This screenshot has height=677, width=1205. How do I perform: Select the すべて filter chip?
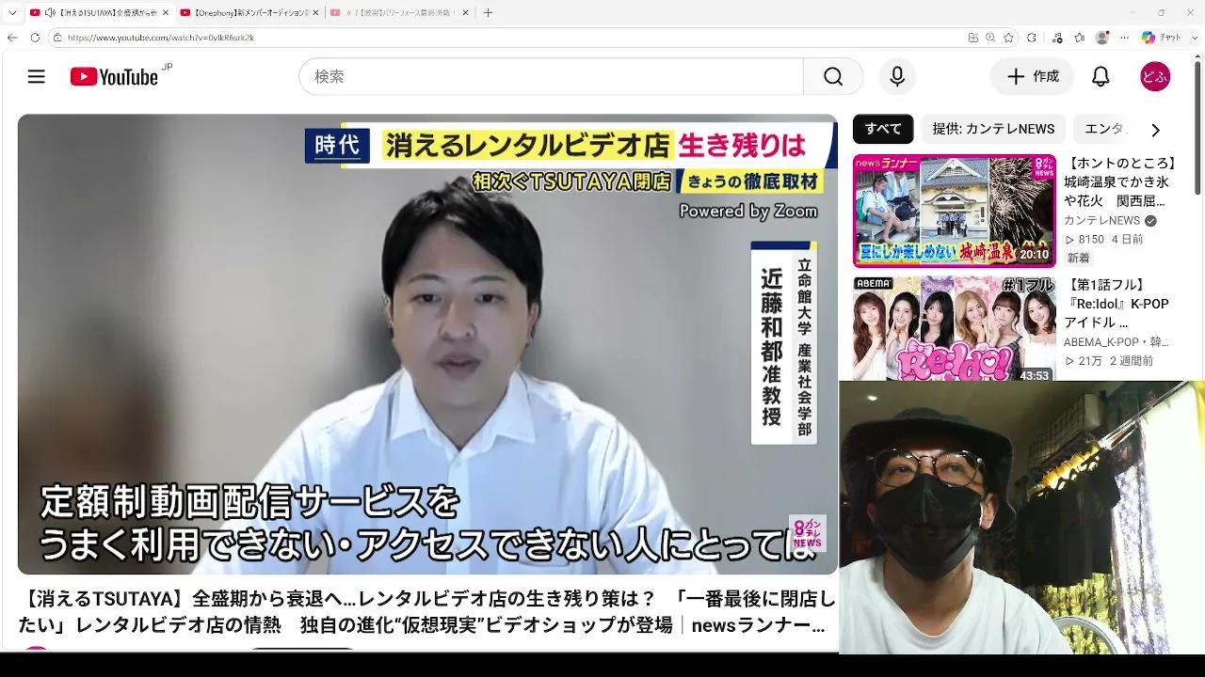pyautogui.click(x=883, y=129)
